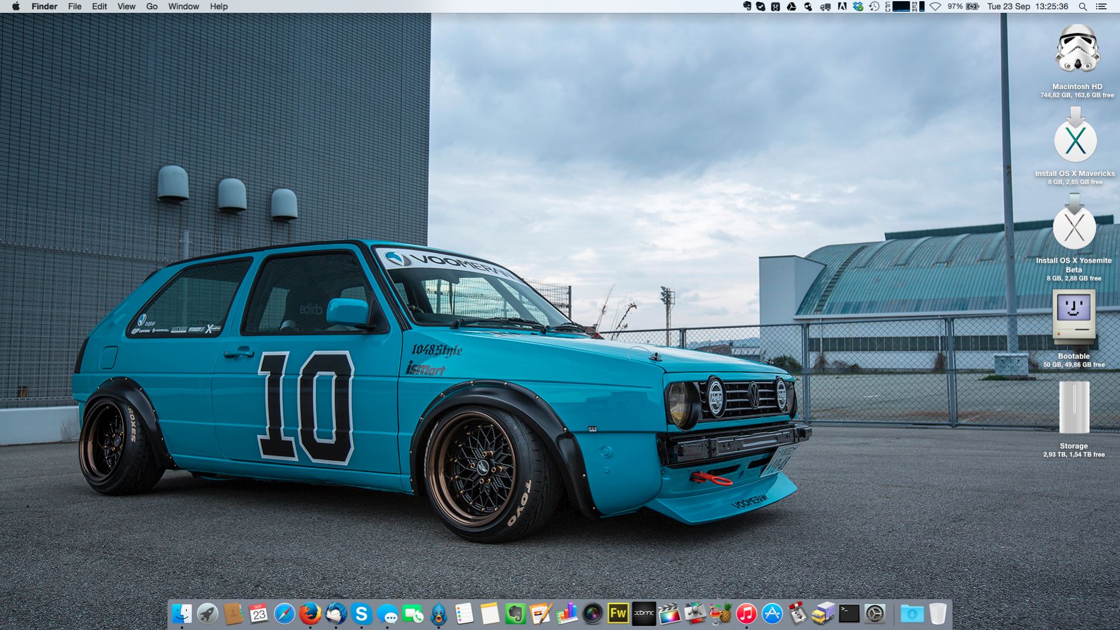Open Spotlight search magnifier

tap(1083, 6)
